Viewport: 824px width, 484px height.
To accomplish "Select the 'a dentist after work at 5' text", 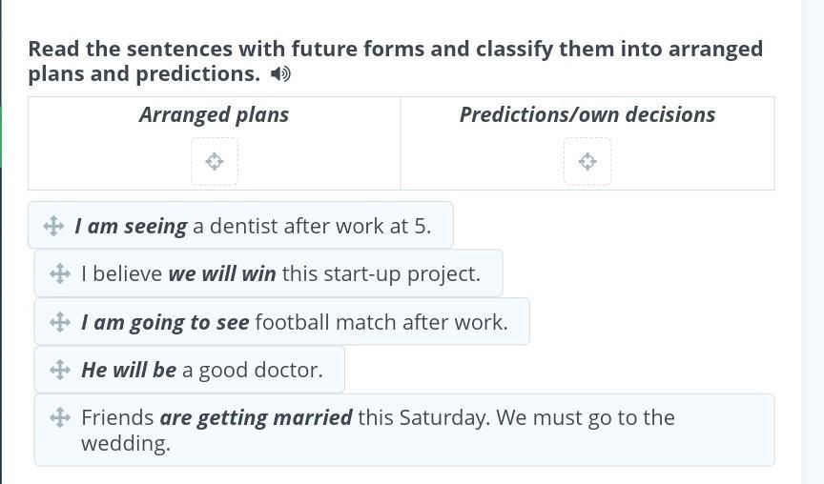I will point(312,226).
